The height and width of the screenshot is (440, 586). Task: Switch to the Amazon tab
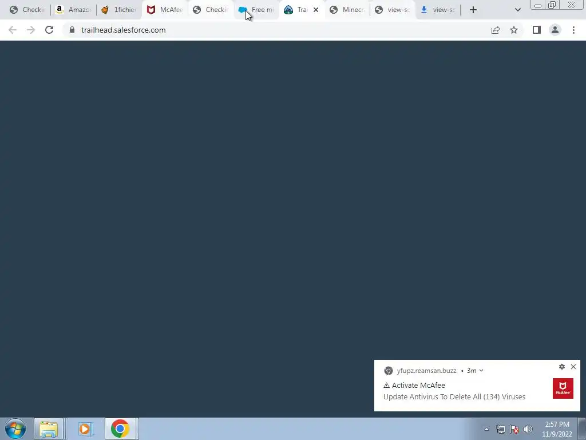(x=73, y=10)
